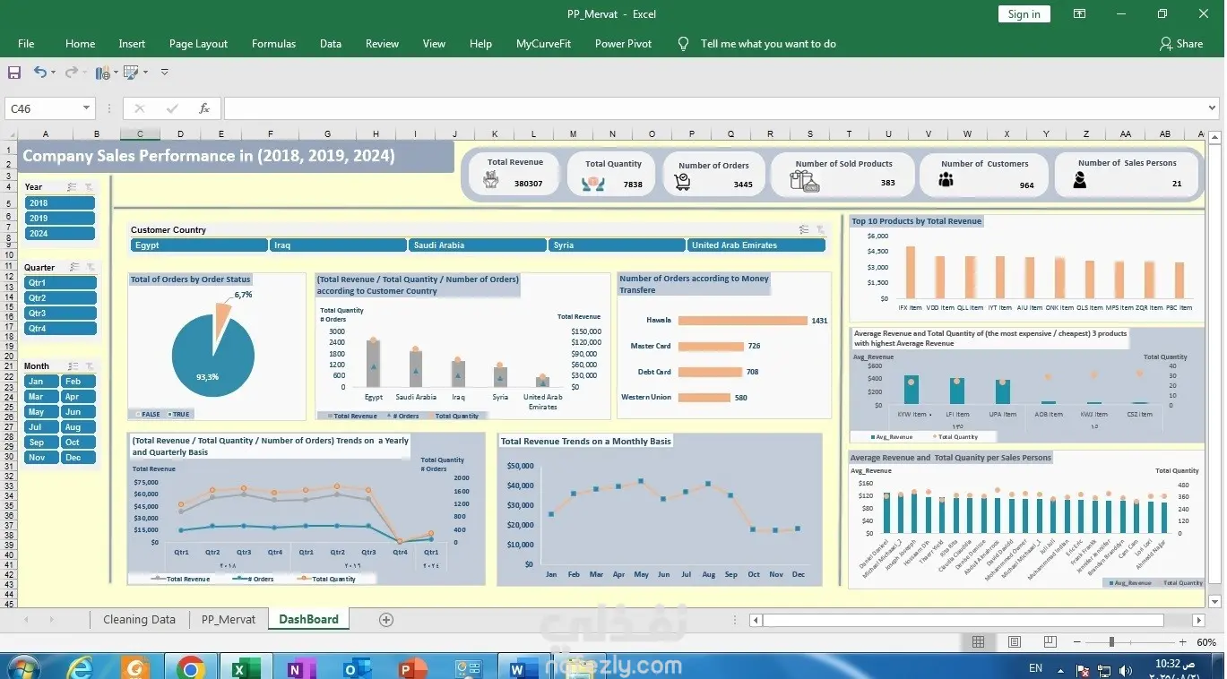Toggle the 2018 year slicer item
Image resolution: width=1227 pixels, height=679 pixels.
click(x=59, y=203)
